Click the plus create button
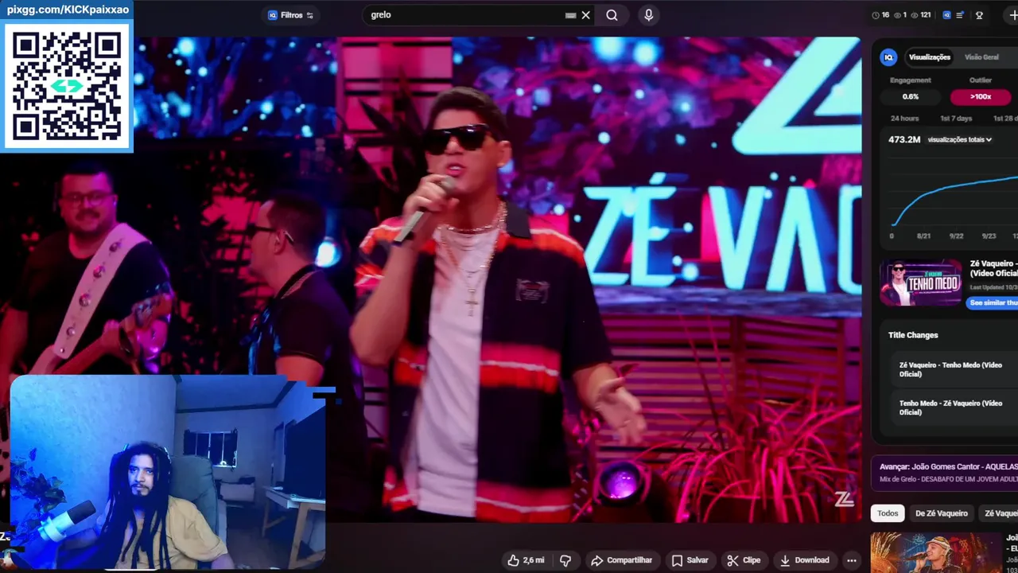The image size is (1018, 573). (1012, 15)
